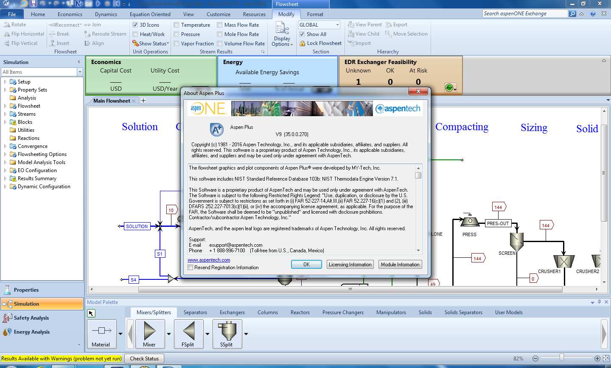Select the FSplit model icon
This screenshot has width=611, height=368.
point(188,334)
